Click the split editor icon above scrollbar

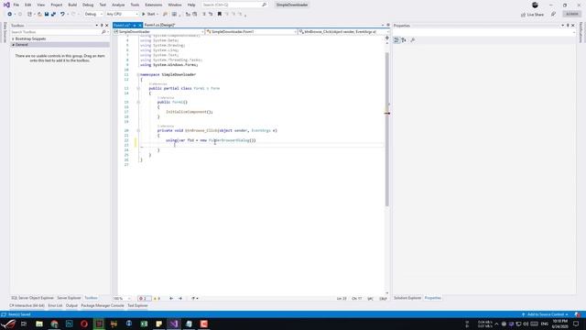(386, 38)
